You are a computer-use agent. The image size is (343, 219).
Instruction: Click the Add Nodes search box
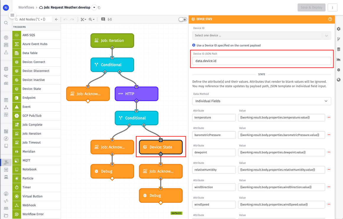click(x=33, y=19)
